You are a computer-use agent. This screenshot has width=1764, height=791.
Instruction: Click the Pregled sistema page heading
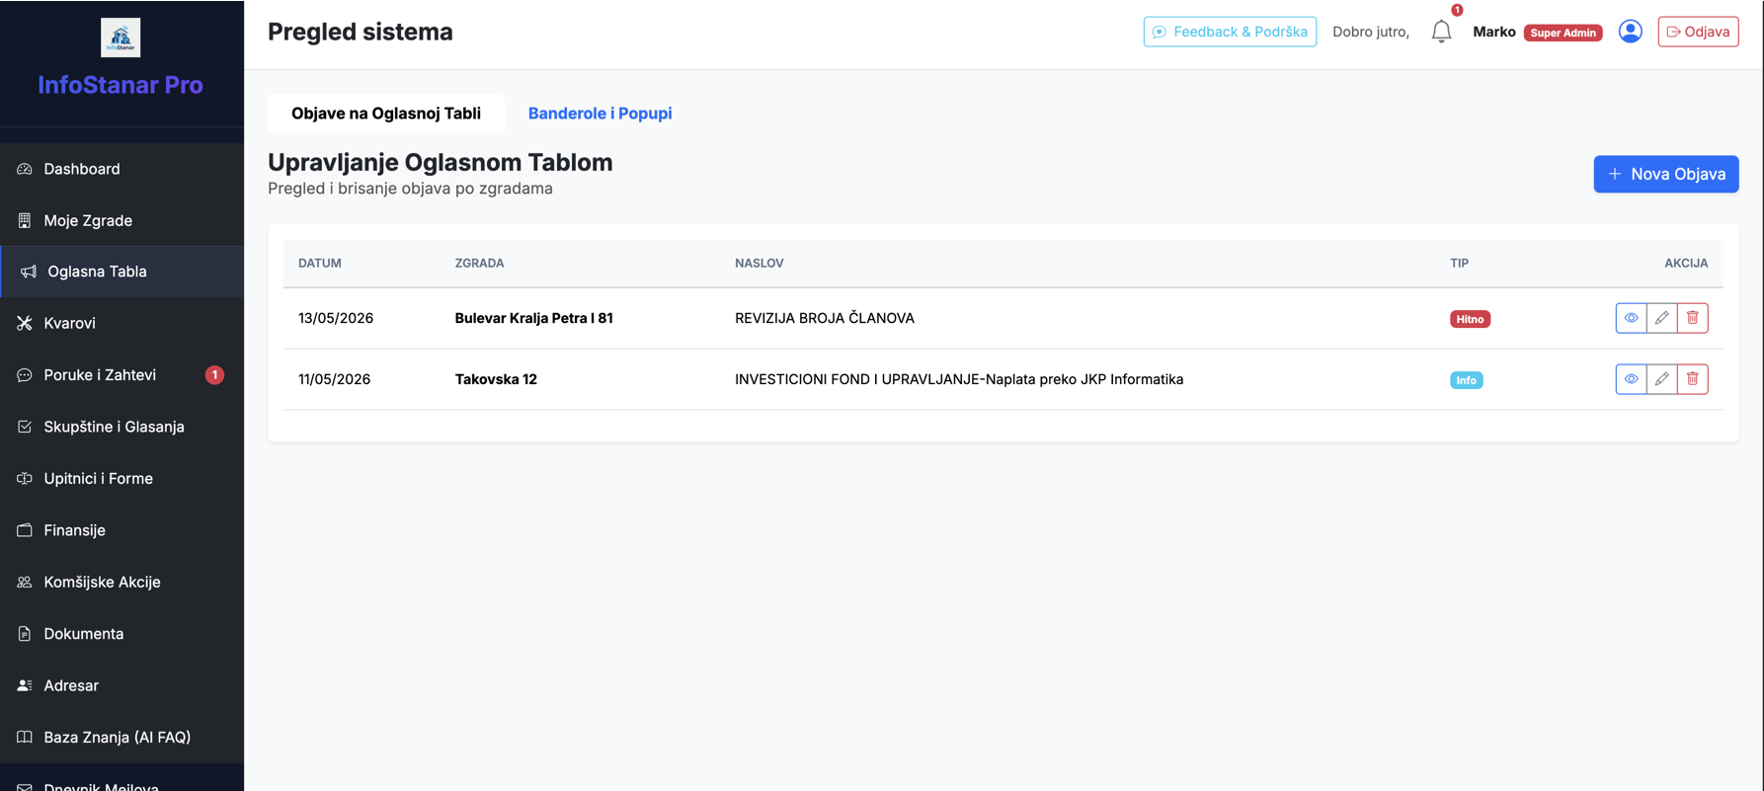361,32
